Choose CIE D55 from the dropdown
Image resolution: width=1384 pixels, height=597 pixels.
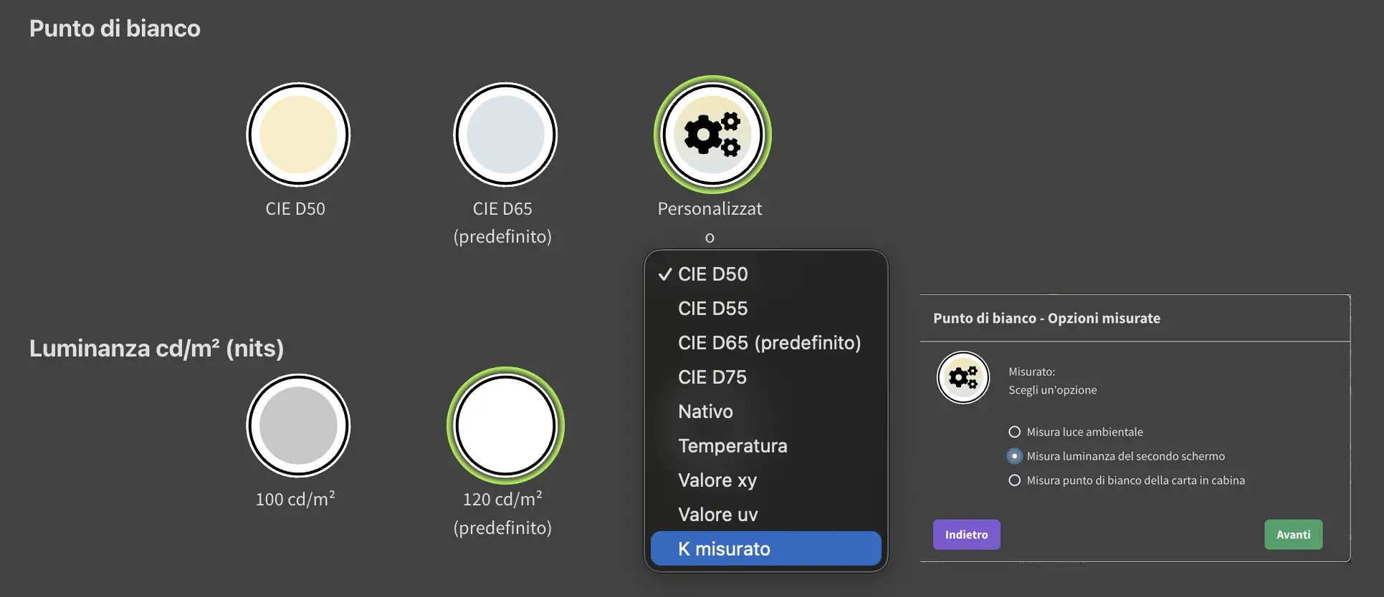coord(712,308)
